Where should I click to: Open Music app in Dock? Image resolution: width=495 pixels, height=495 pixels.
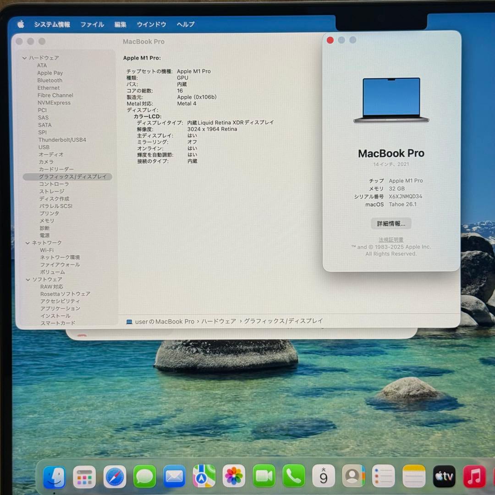click(474, 476)
